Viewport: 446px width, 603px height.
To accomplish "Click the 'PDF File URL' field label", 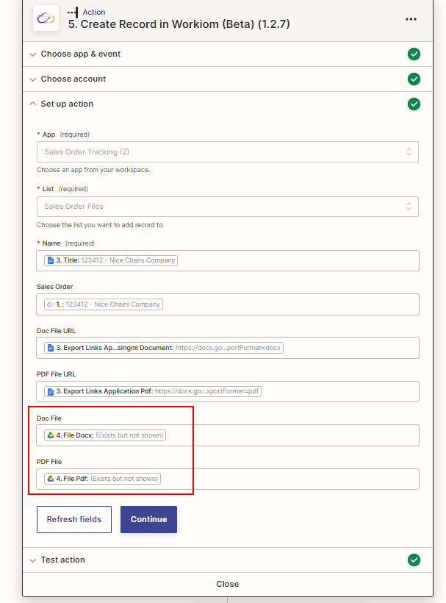I will (56, 374).
